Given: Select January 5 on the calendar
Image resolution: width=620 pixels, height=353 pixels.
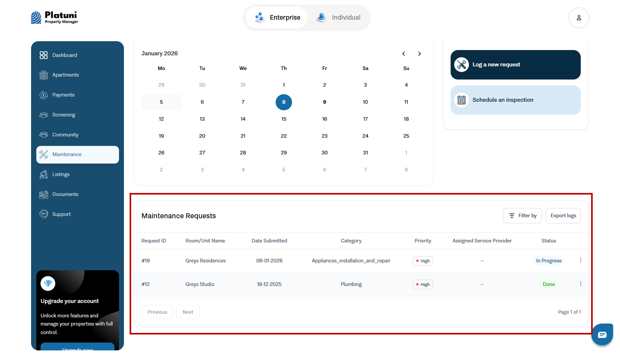Looking at the screenshot, I should tap(161, 102).
